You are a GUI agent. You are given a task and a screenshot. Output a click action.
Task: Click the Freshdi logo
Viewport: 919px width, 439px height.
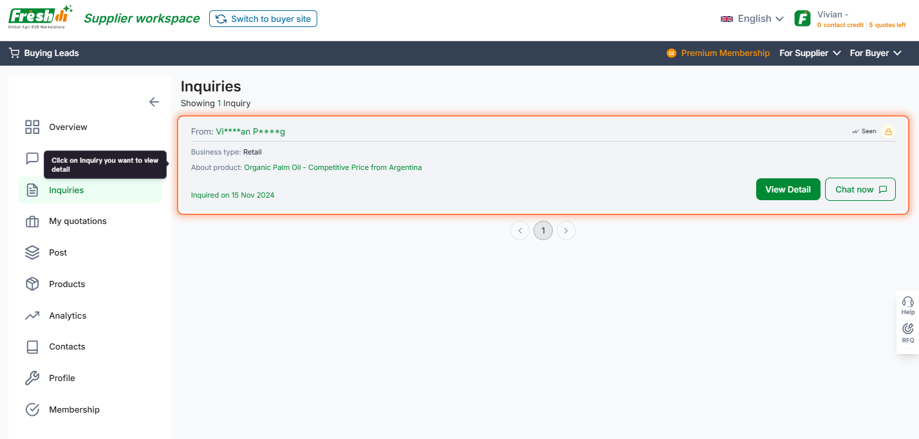[40, 17]
